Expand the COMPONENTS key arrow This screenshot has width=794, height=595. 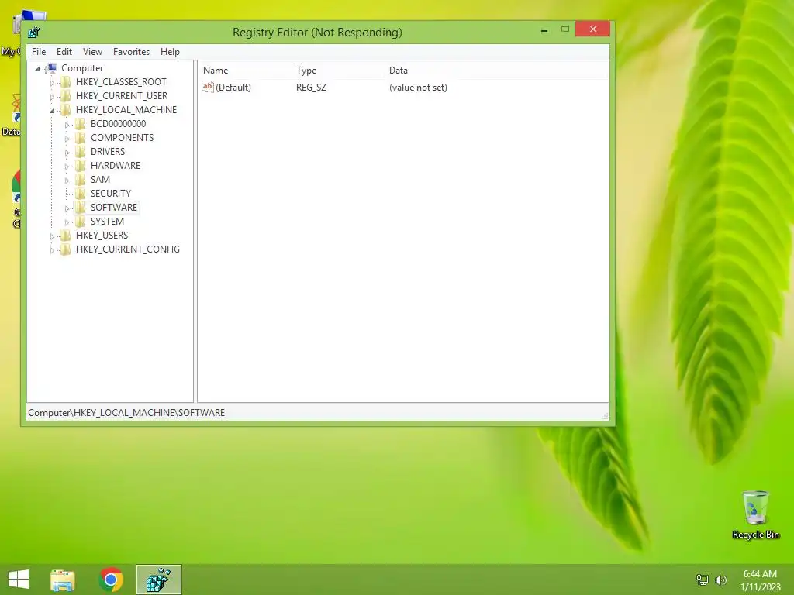click(x=67, y=138)
